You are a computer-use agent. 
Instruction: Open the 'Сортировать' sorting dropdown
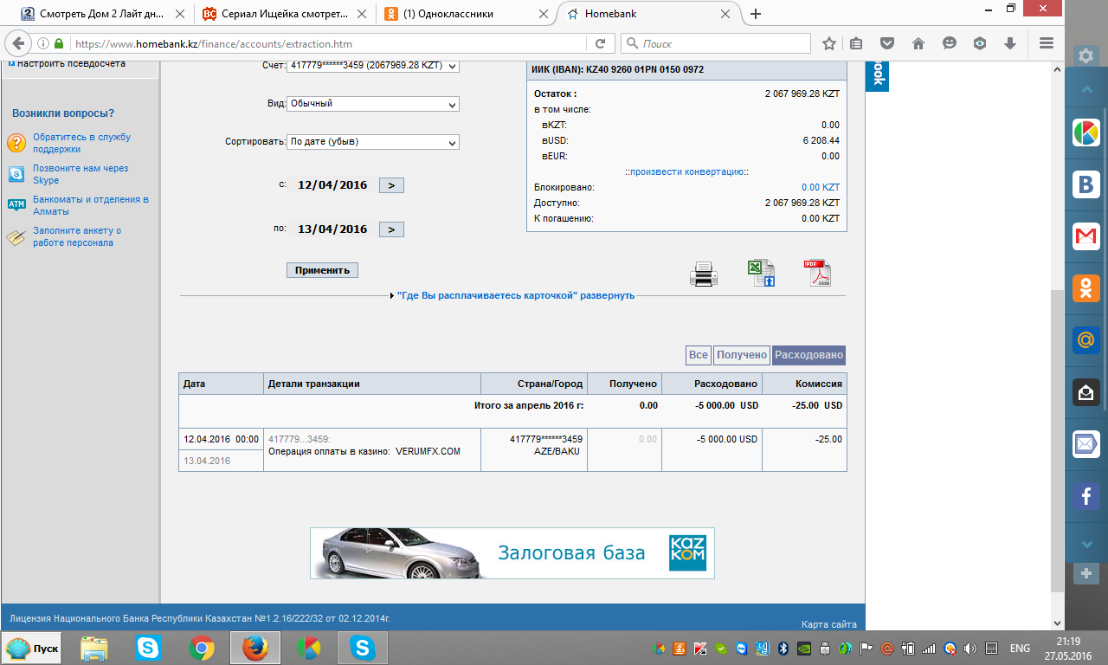click(372, 142)
